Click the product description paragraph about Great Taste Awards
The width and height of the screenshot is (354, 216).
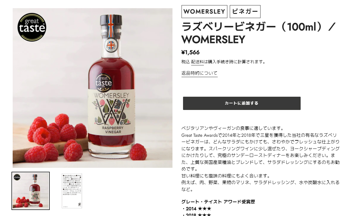click(260, 152)
